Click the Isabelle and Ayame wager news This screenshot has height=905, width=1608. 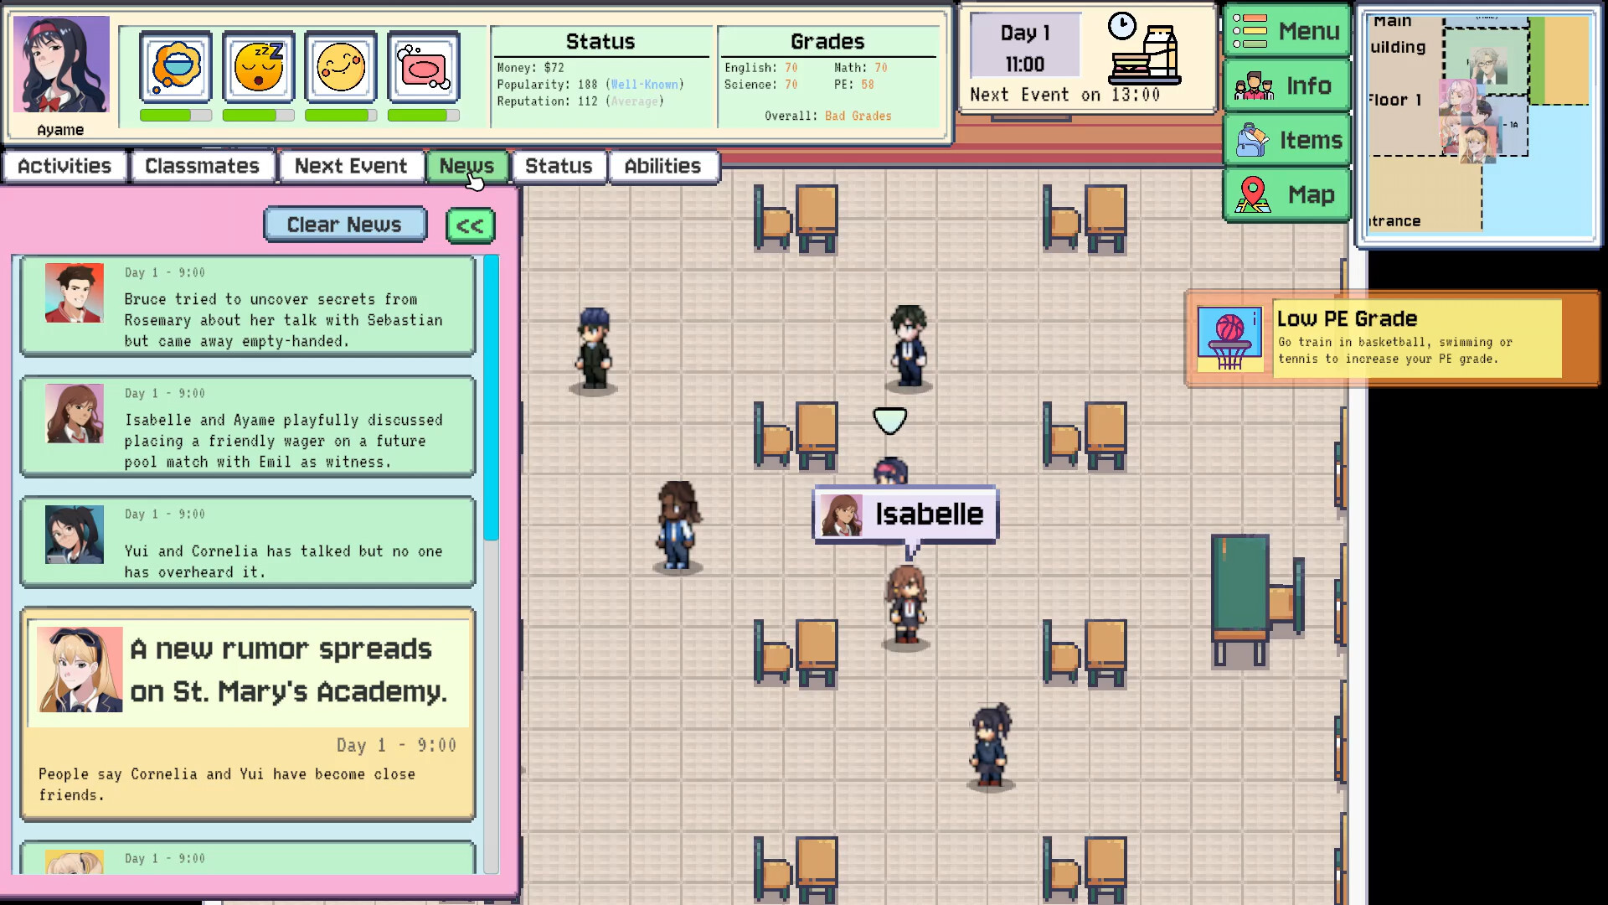coord(248,427)
